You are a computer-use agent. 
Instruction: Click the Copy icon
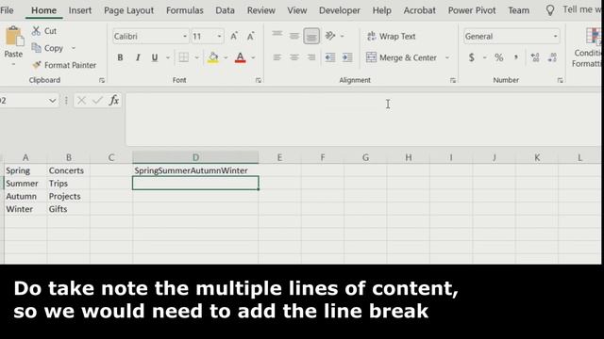(36, 48)
